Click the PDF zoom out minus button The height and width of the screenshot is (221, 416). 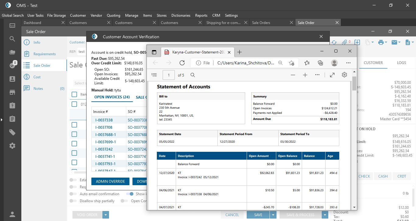tap(293, 75)
